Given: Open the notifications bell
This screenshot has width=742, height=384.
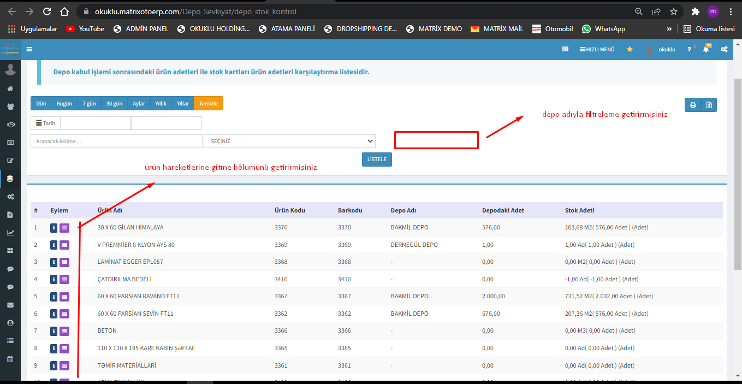Looking at the screenshot, I should tap(706, 49).
